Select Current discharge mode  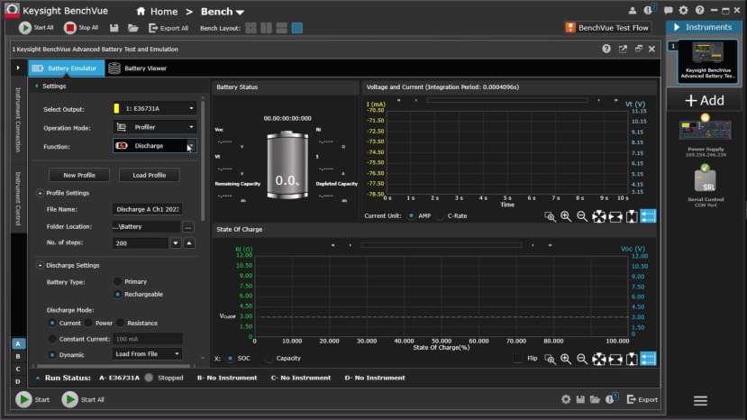[52, 324]
